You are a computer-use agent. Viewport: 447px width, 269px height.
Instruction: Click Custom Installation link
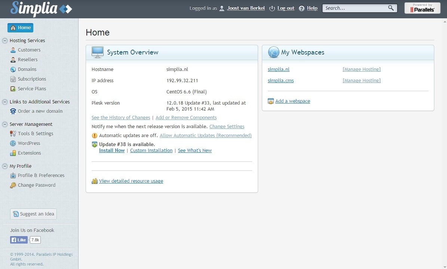tap(151, 150)
